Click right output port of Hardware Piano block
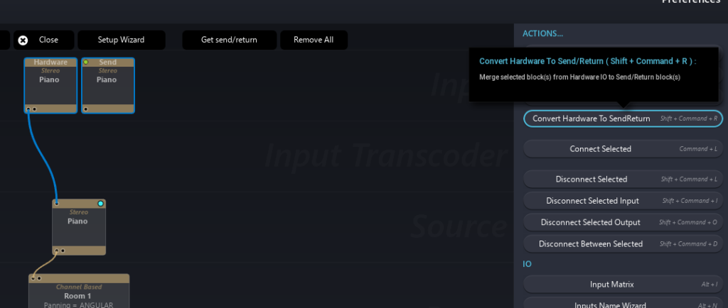This screenshot has height=308, width=728. click(x=34, y=109)
